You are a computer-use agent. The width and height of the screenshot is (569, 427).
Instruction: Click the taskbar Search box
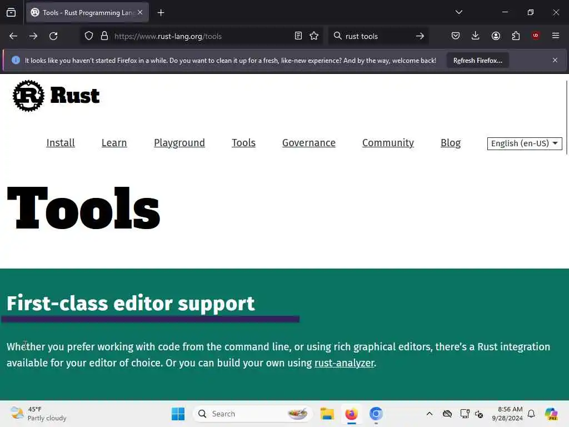(252, 414)
